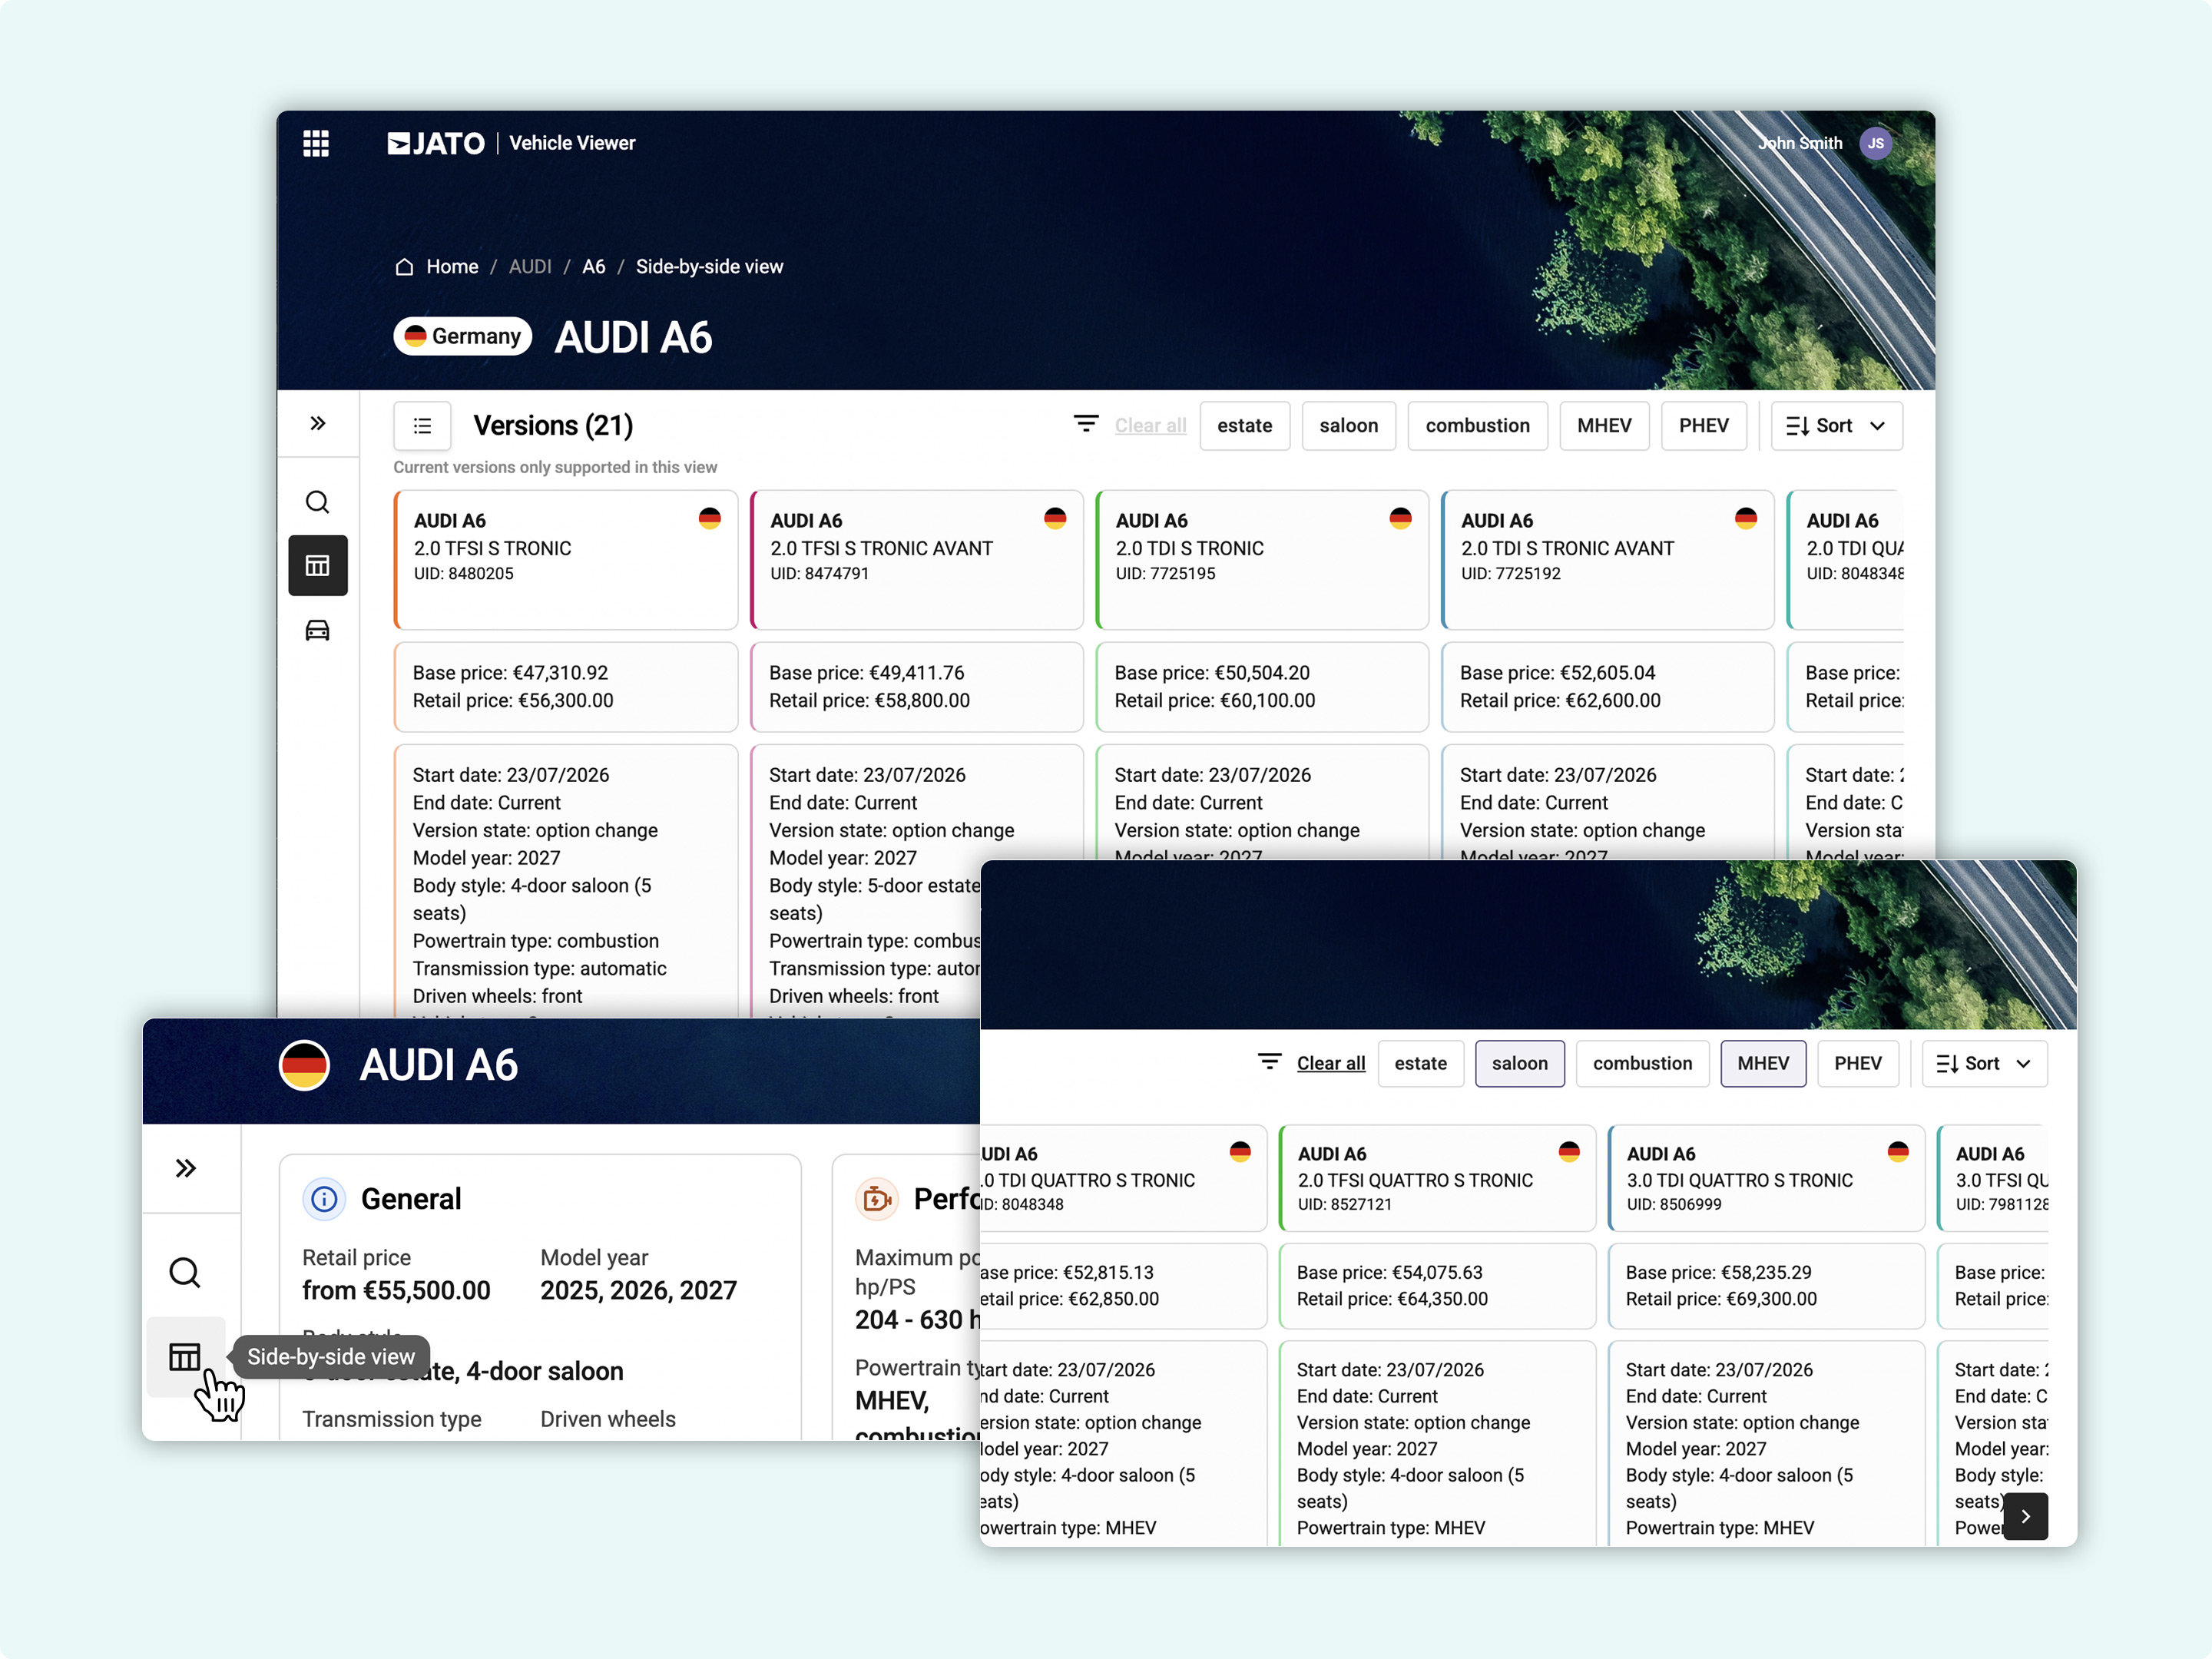This screenshot has width=2212, height=1659.
Task: Click the list view icon beside Versions
Action: [422, 426]
